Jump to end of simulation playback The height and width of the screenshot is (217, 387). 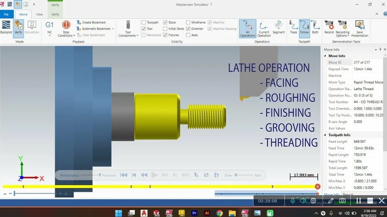tap(185, 175)
